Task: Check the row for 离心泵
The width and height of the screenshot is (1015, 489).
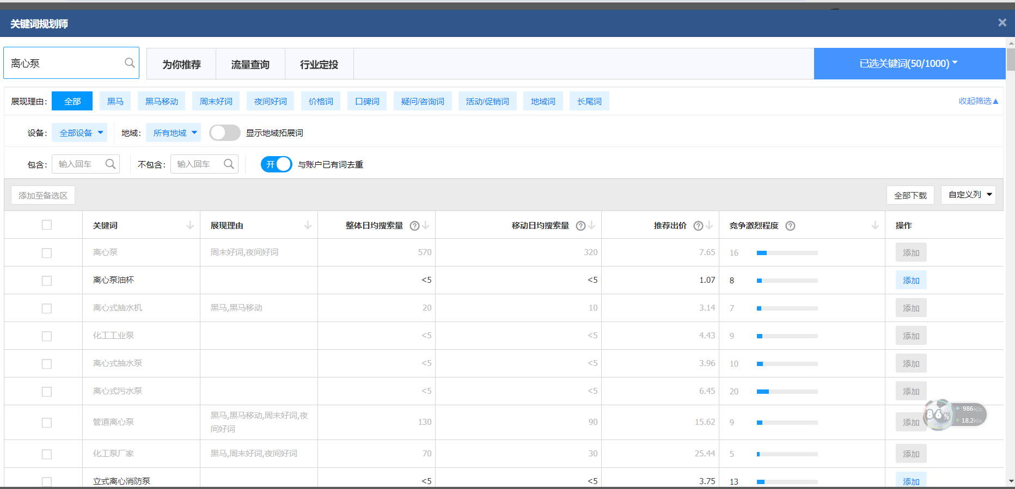Action: point(47,253)
